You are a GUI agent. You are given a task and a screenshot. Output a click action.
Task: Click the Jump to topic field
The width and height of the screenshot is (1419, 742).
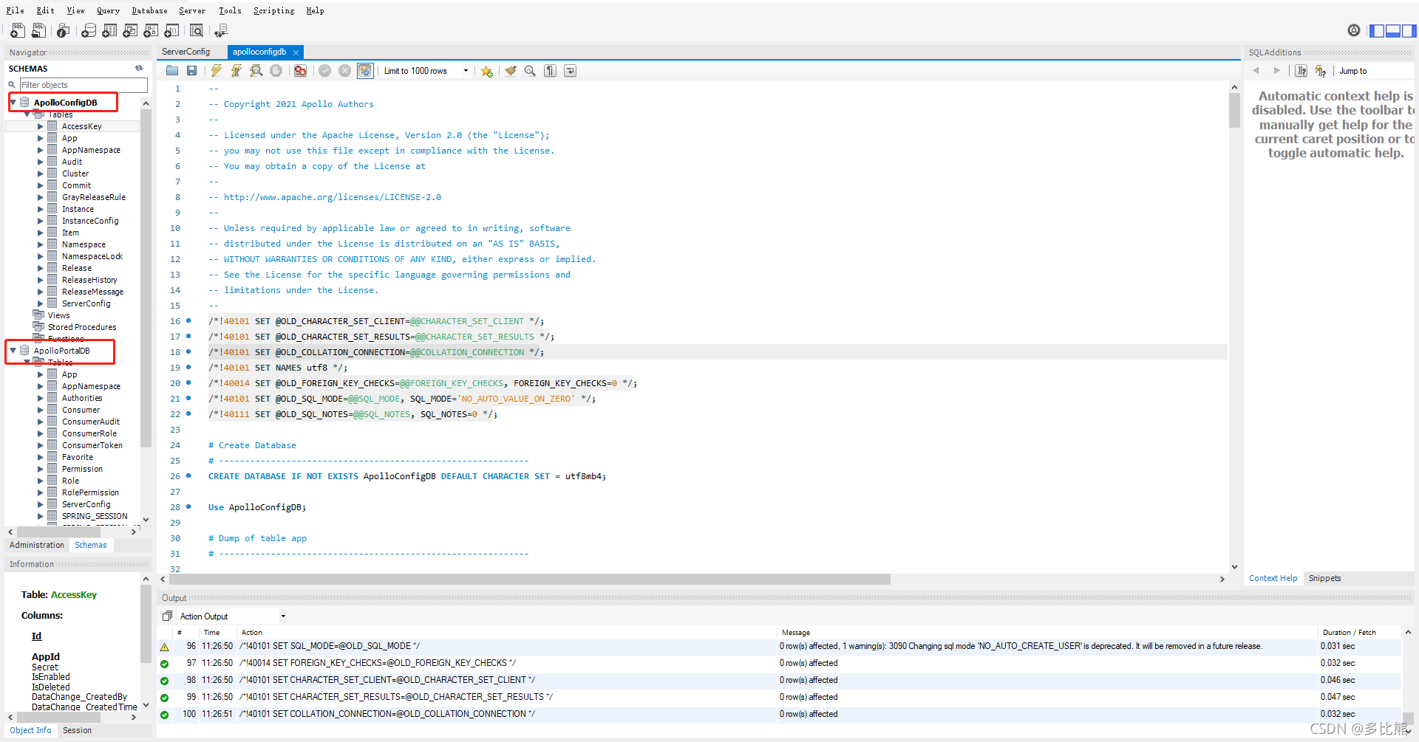point(1375,71)
